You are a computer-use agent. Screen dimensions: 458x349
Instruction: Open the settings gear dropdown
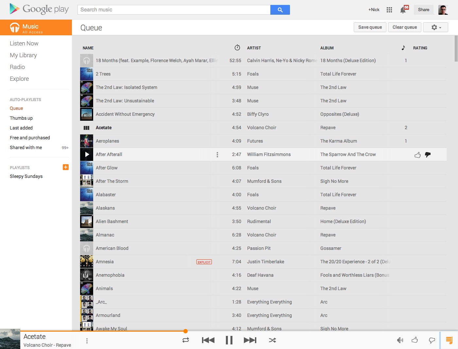tap(435, 27)
